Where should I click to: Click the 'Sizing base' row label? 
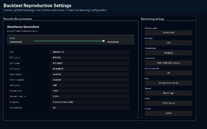[x=14, y=102]
